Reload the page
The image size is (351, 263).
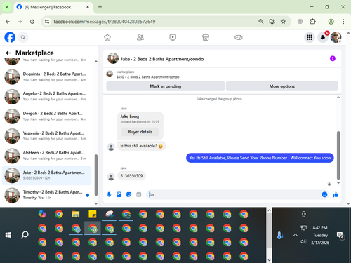(x=32, y=22)
